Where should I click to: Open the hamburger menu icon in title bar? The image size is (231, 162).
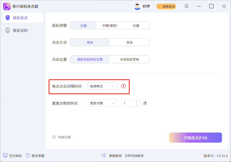click(x=186, y=6)
